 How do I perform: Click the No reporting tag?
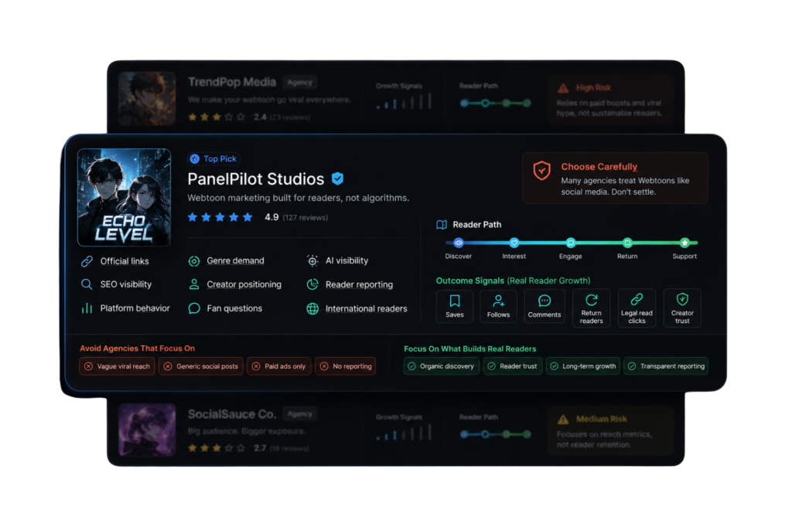click(x=346, y=366)
